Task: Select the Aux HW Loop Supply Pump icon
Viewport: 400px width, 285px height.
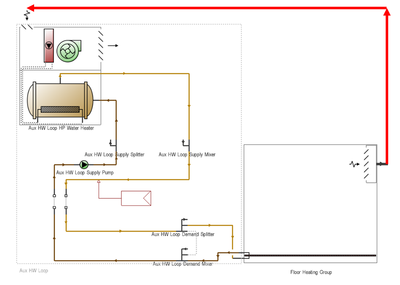Action: click(84, 165)
